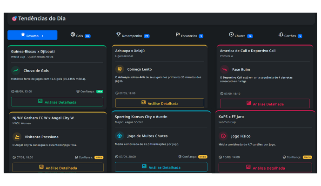Open the Escanteios tab
Screen dimensions: 321x186
[189, 35]
